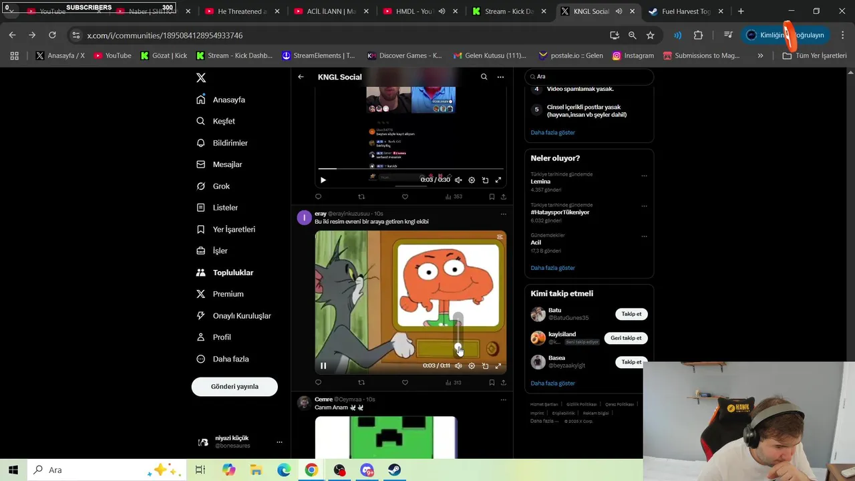Click the Premium X icon
855x481 pixels.
pyautogui.click(x=200, y=294)
